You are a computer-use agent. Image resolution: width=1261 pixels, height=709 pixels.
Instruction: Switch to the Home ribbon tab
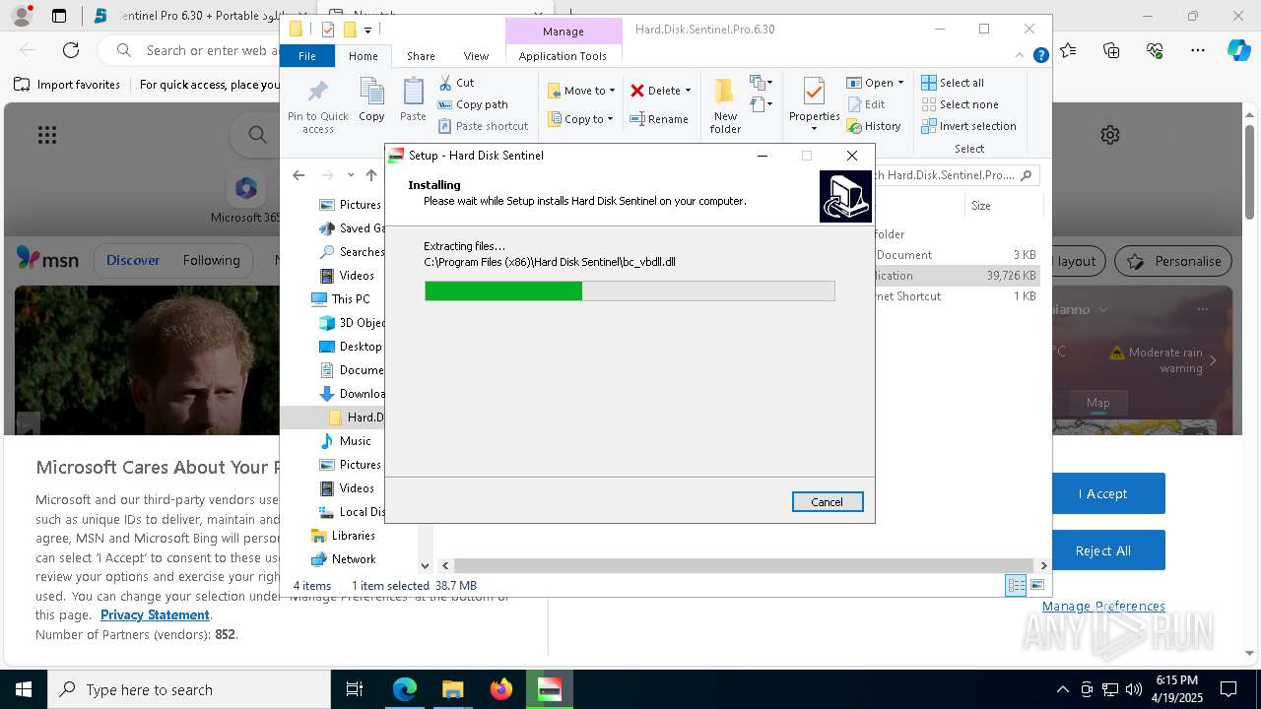point(363,56)
